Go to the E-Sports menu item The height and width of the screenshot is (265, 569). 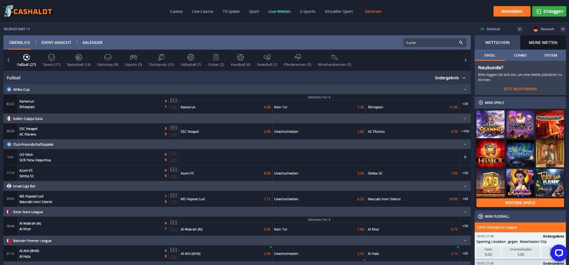point(308,11)
